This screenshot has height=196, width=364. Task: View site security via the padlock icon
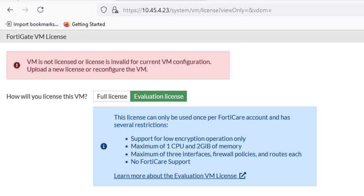(x=115, y=10)
